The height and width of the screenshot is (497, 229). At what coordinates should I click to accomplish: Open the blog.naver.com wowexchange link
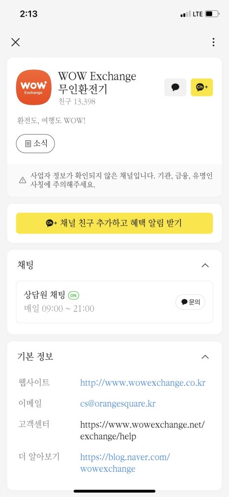(125, 463)
